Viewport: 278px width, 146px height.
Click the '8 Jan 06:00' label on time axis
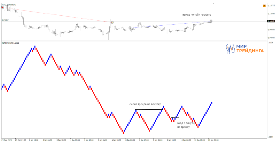click(130, 140)
